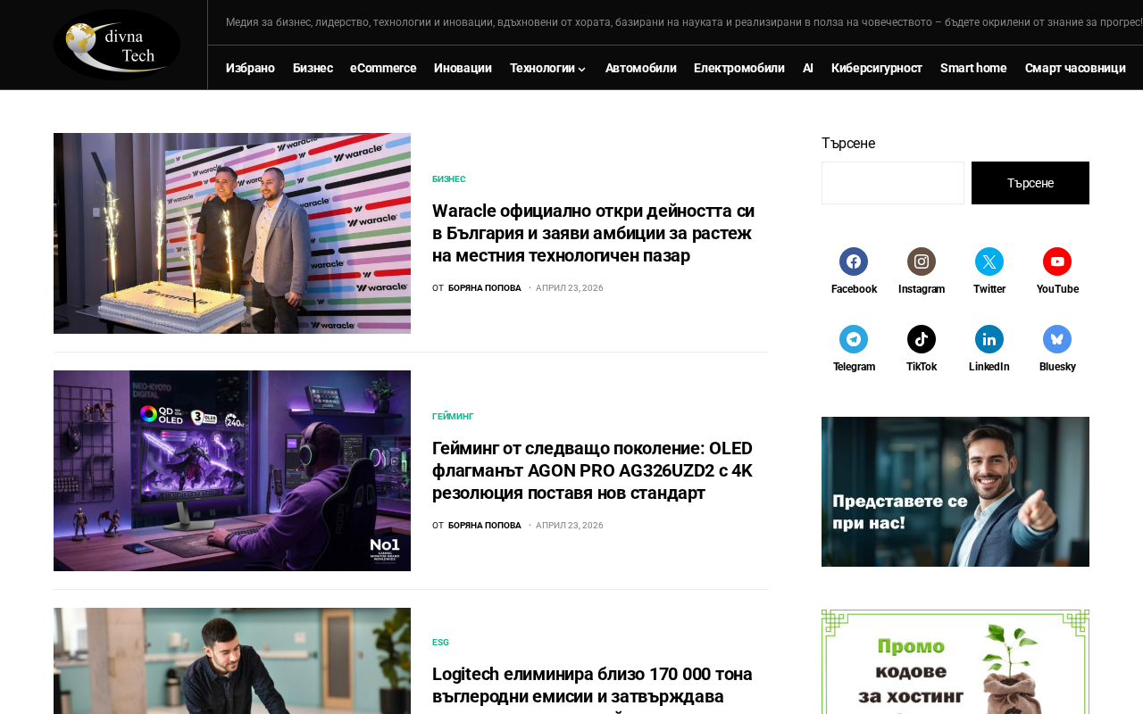Screen dimensions: 1143x714
Task: Open the LinkedIn social icon
Action: [x=989, y=339]
